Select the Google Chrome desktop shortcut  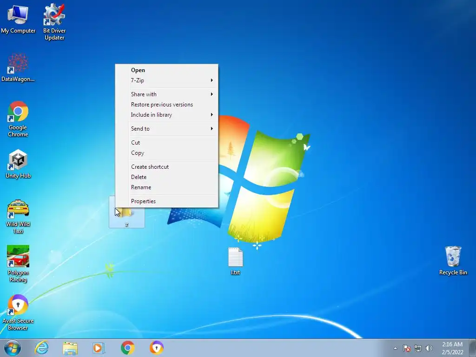(18, 119)
